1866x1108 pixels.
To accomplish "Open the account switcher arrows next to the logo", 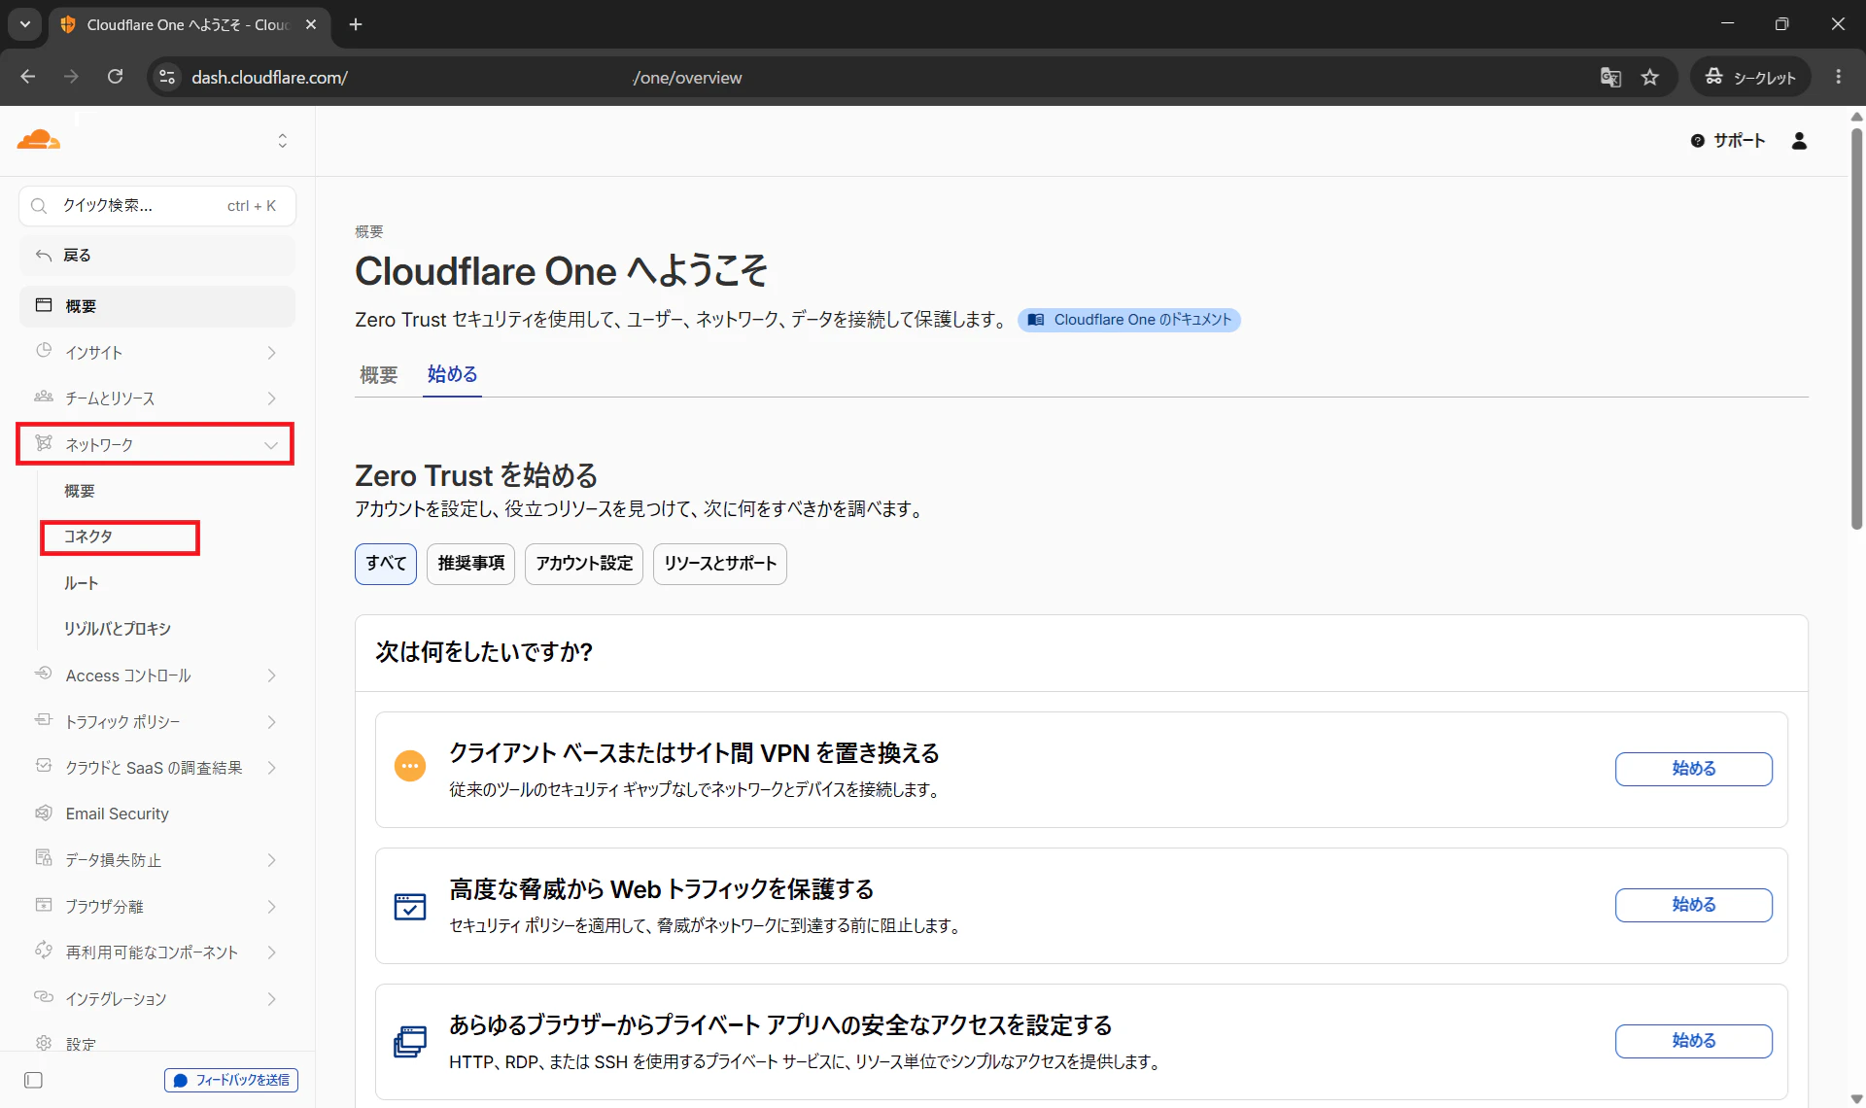I will (x=283, y=141).
